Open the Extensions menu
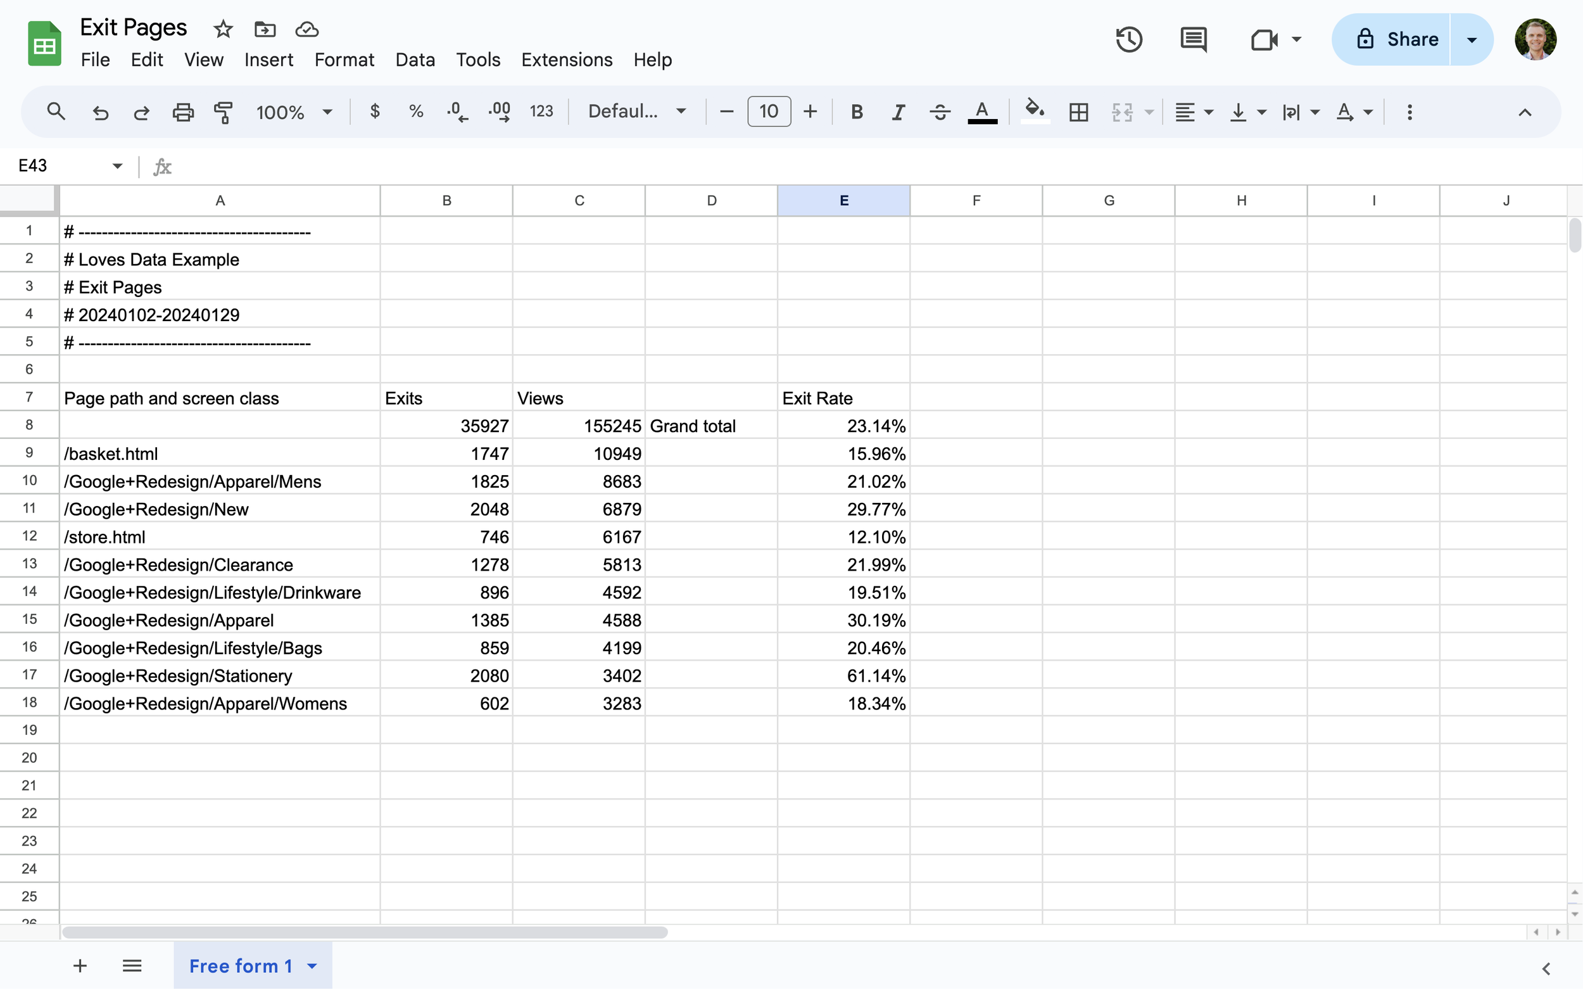This screenshot has height=990, width=1583. (565, 60)
